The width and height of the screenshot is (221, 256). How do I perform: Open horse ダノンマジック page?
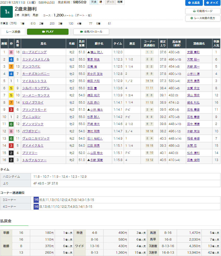(x=33, y=124)
